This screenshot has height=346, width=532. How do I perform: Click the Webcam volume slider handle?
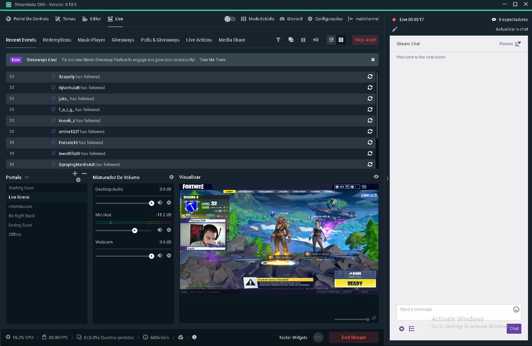[152, 256]
